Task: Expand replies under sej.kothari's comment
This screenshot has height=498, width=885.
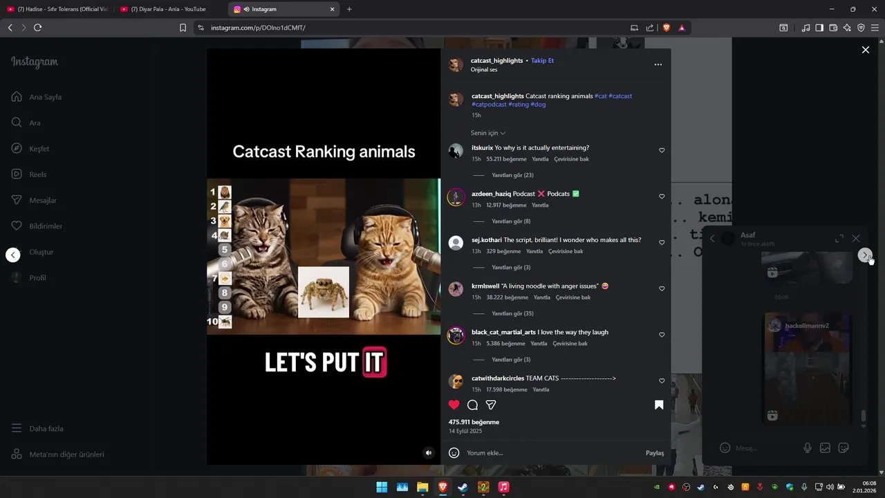Action: (511, 268)
